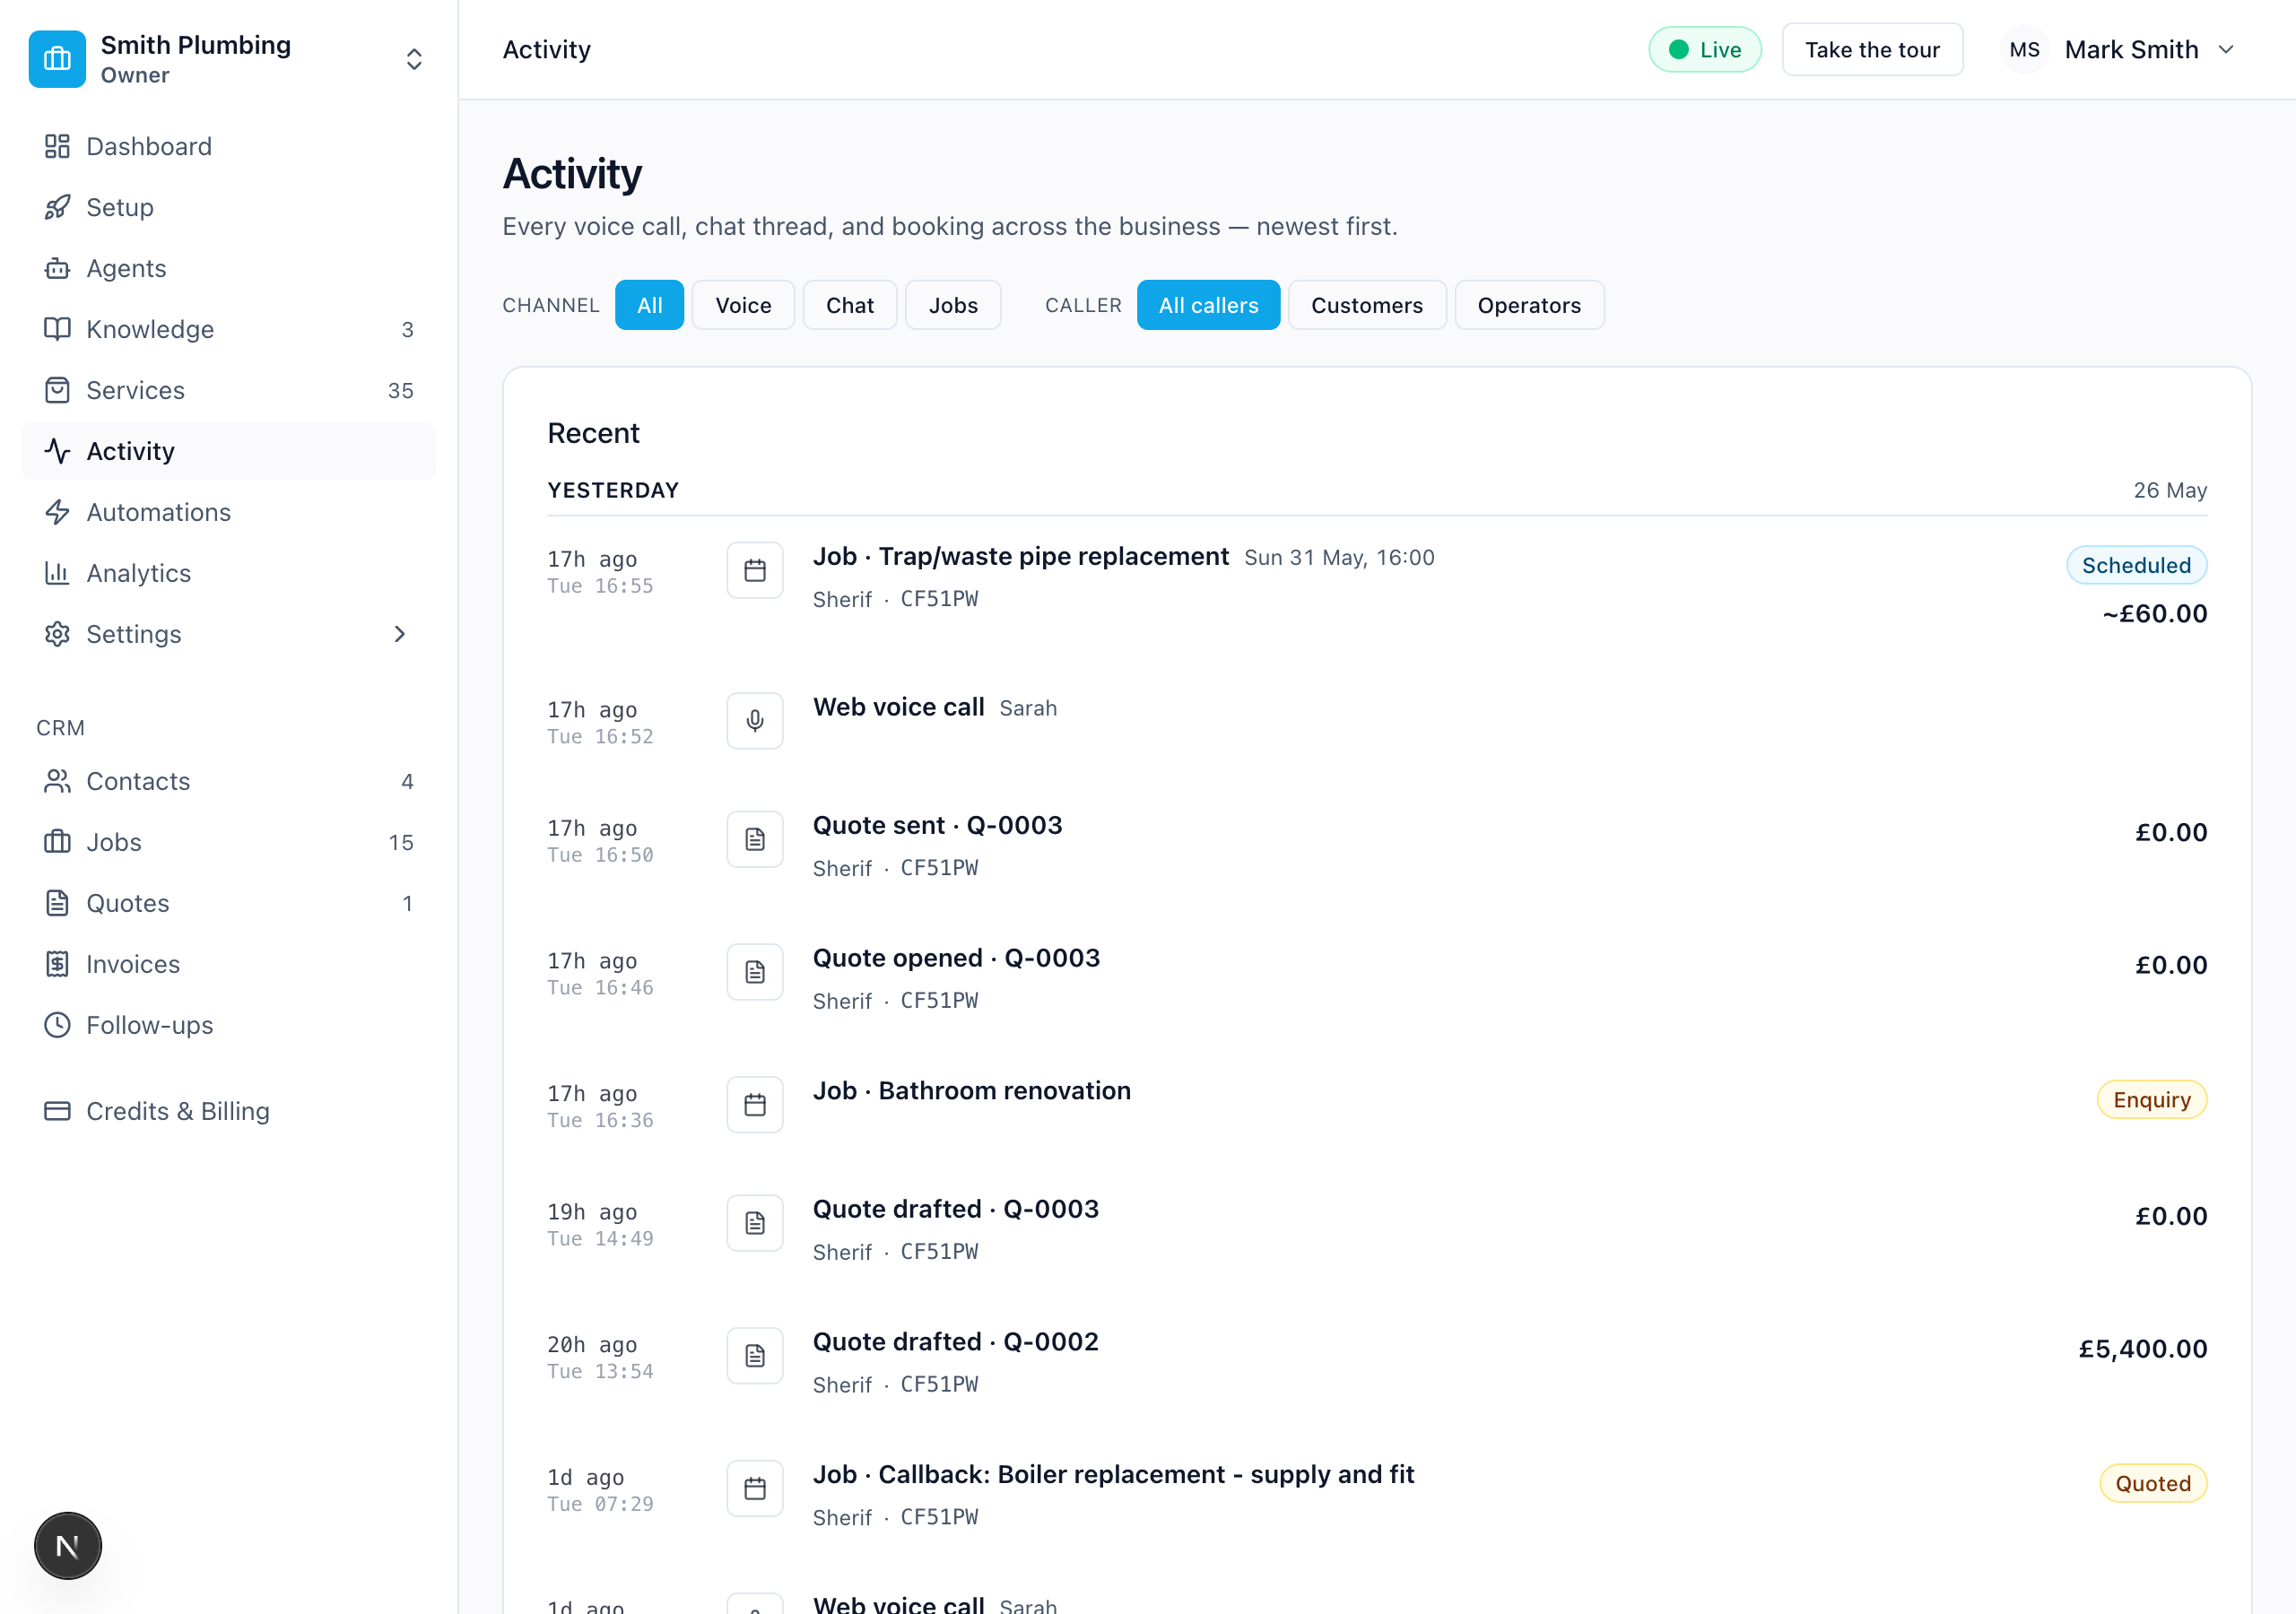The height and width of the screenshot is (1614, 2296).
Task: Open the Contacts page
Action: click(229, 781)
